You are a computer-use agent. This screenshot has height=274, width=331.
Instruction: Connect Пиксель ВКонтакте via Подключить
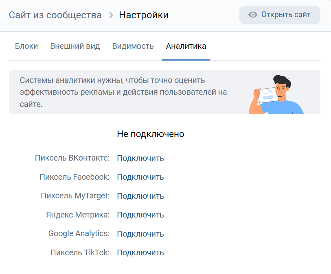coord(140,158)
